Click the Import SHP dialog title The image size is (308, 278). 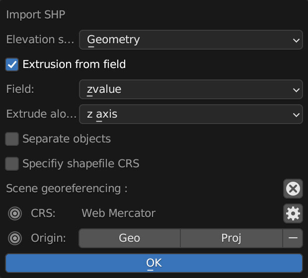pyautogui.click(x=35, y=14)
